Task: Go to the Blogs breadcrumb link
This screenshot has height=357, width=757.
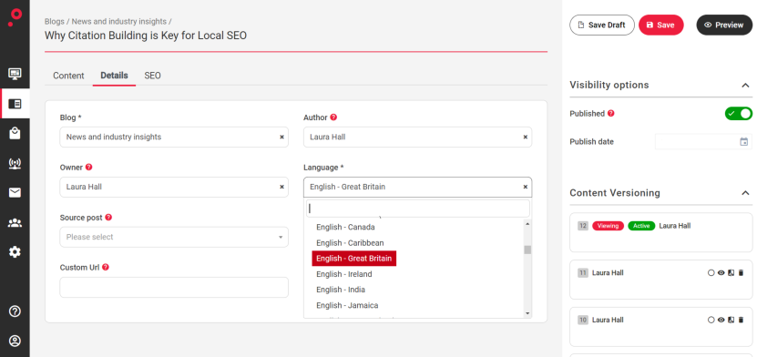Action: pyautogui.click(x=55, y=21)
